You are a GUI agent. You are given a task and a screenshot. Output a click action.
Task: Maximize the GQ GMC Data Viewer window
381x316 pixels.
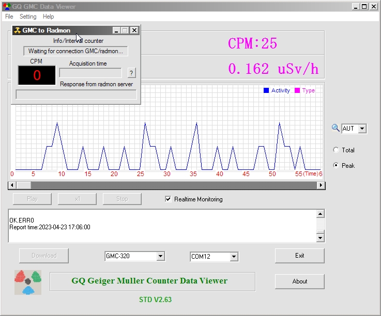(364, 7)
